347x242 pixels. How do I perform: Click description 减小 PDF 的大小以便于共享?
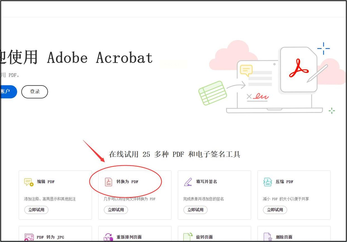pos(286,199)
